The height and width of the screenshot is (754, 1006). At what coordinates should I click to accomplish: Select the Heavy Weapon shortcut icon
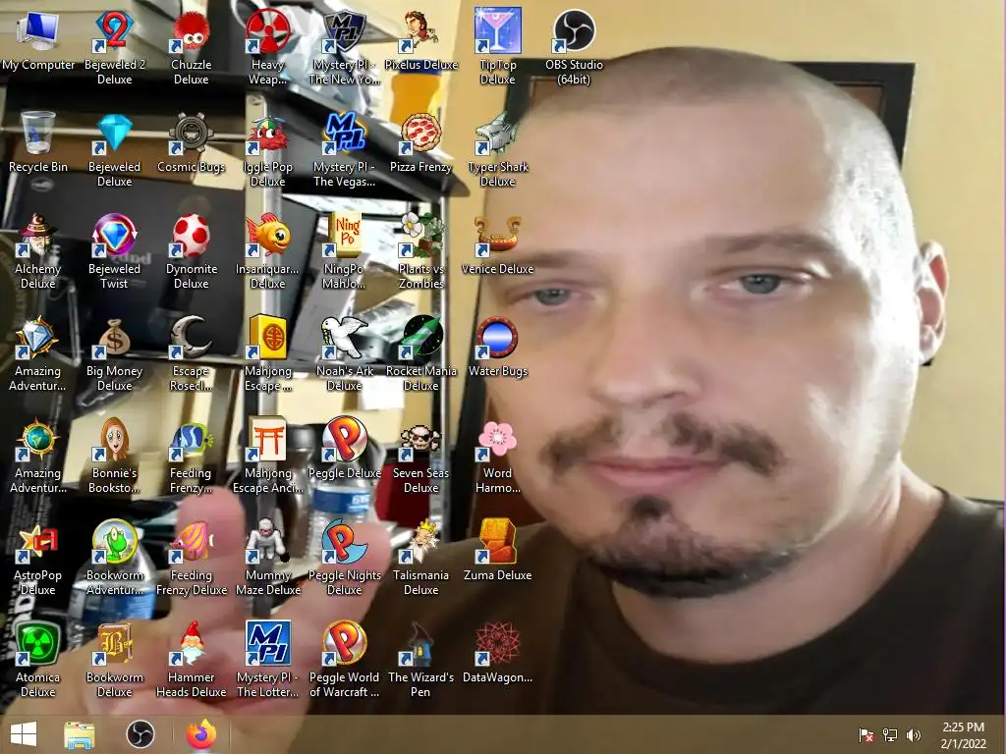(x=267, y=48)
